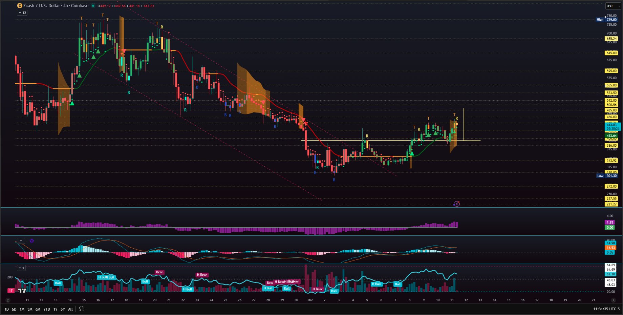
Task: Click the 555.00 yellow price label
Action: coord(611,85)
